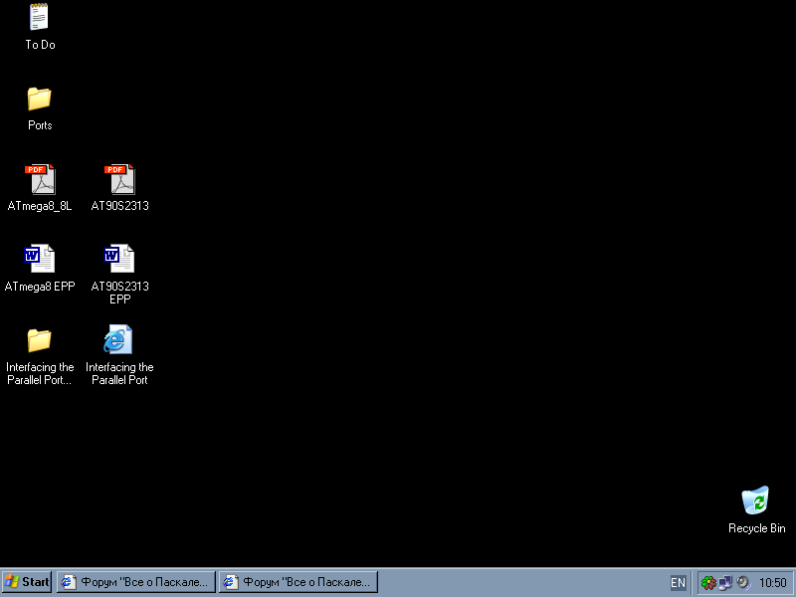Select the To Do notepad icon
Viewport: 796px width, 597px height.
click(x=40, y=17)
